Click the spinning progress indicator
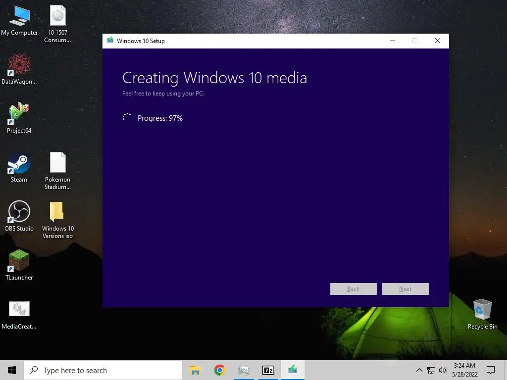Image resolution: width=507 pixels, height=380 pixels. [127, 117]
